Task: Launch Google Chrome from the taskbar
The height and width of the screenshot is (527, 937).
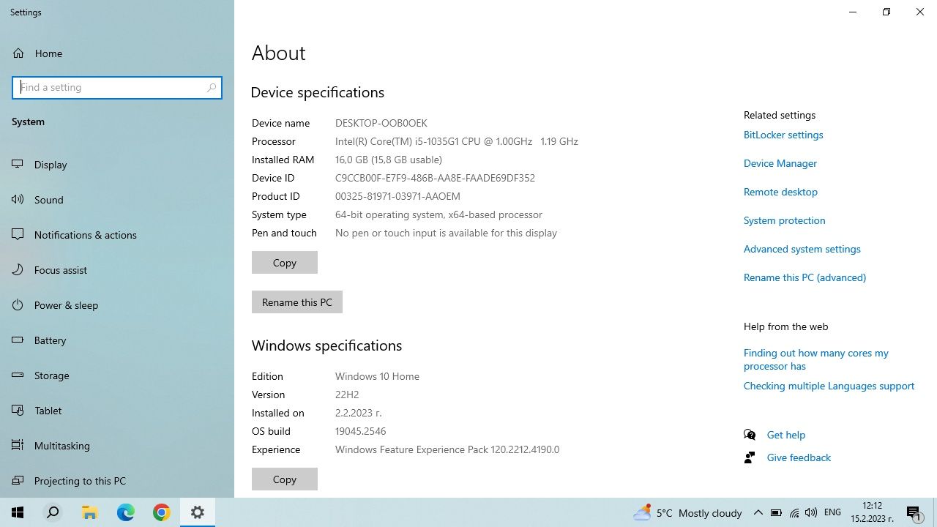Action: pos(161,512)
